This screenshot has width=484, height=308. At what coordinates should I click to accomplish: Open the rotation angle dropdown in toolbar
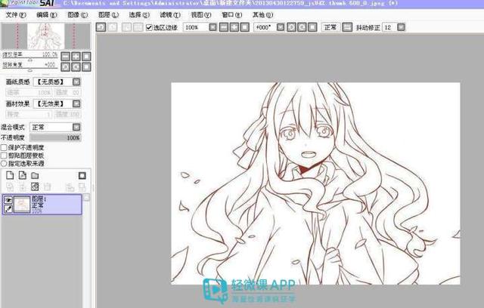[x=281, y=27]
